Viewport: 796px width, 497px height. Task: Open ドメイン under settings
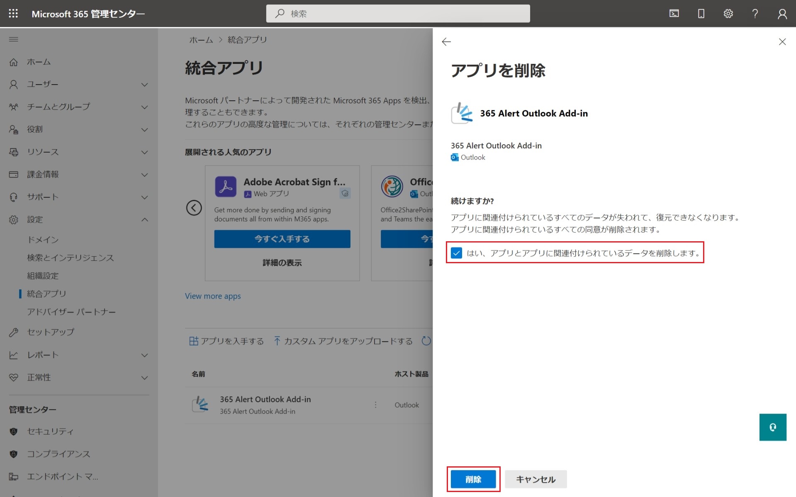tap(43, 240)
